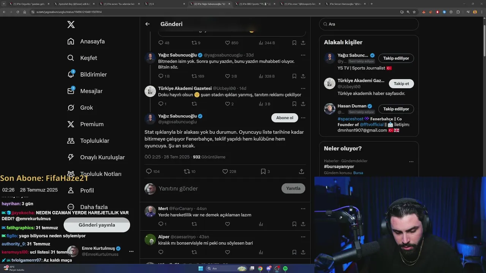Open more options on Türkiye Akademi Gazetesi reply

click(303, 88)
